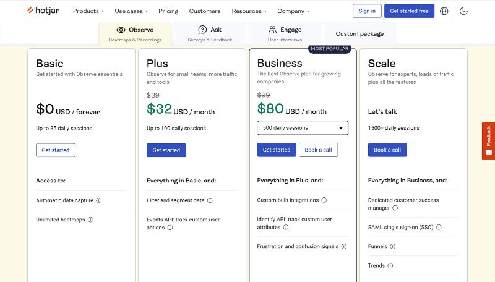The image size is (495, 282).
Task: Click the struck-through $39 price
Action: pos(153,95)
